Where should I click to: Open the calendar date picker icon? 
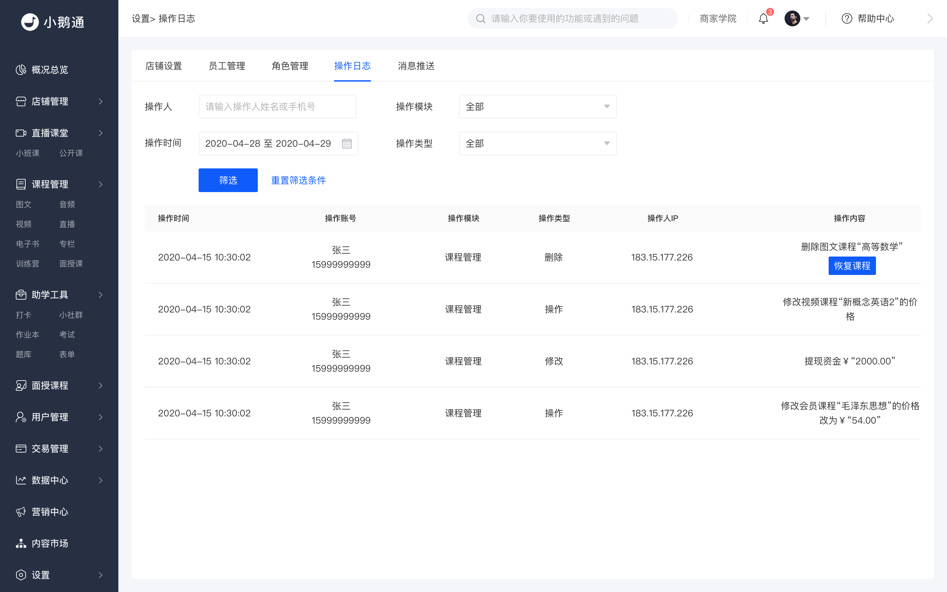(347, 144)
